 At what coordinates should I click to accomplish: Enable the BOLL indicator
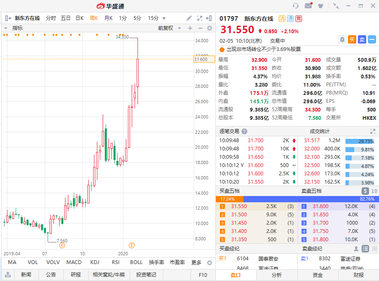(x=136, y=262)
